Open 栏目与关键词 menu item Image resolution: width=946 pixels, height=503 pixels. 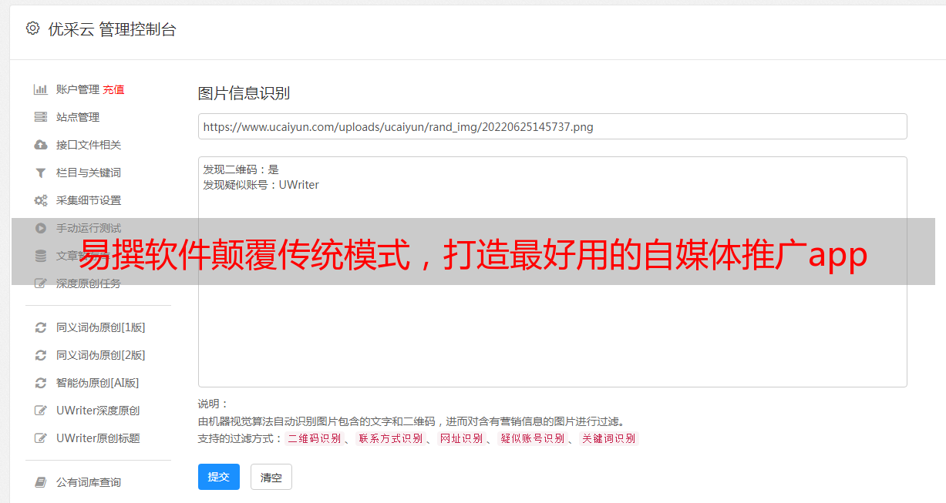(x=89, y=173)
